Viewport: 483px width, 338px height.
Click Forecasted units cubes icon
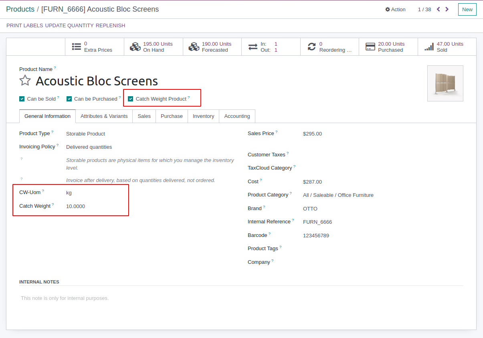coord(194,47)
